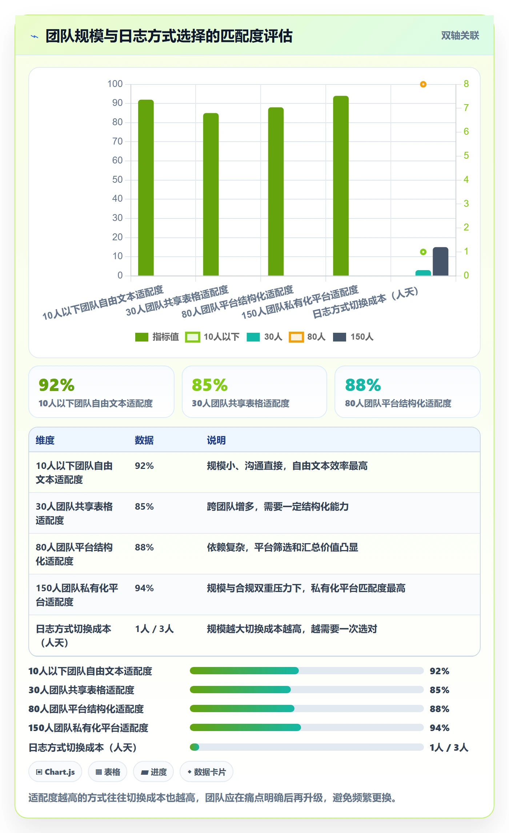The height and width of the screenshot is (833, 509).
Task: Click table cell '跨团队增多，需要一定结构化能力'
Action: pyautogui.click(x=278, y=506)
